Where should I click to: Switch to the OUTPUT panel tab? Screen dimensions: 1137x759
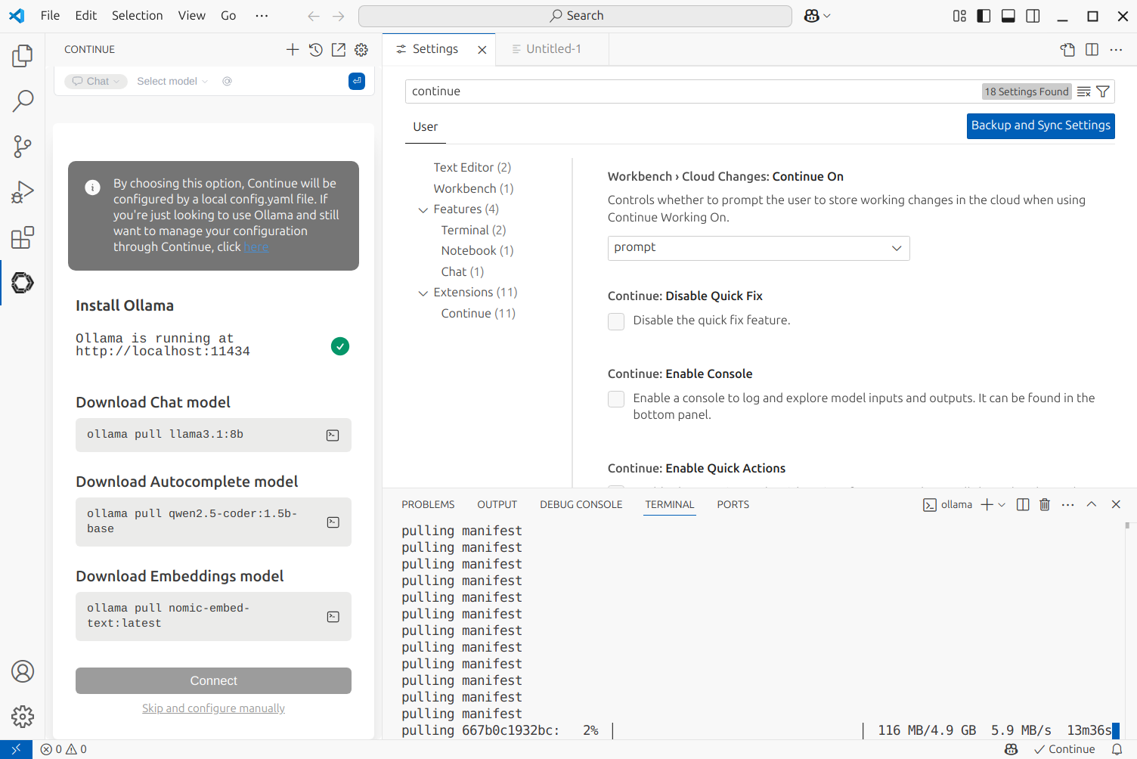coord(497,504)
